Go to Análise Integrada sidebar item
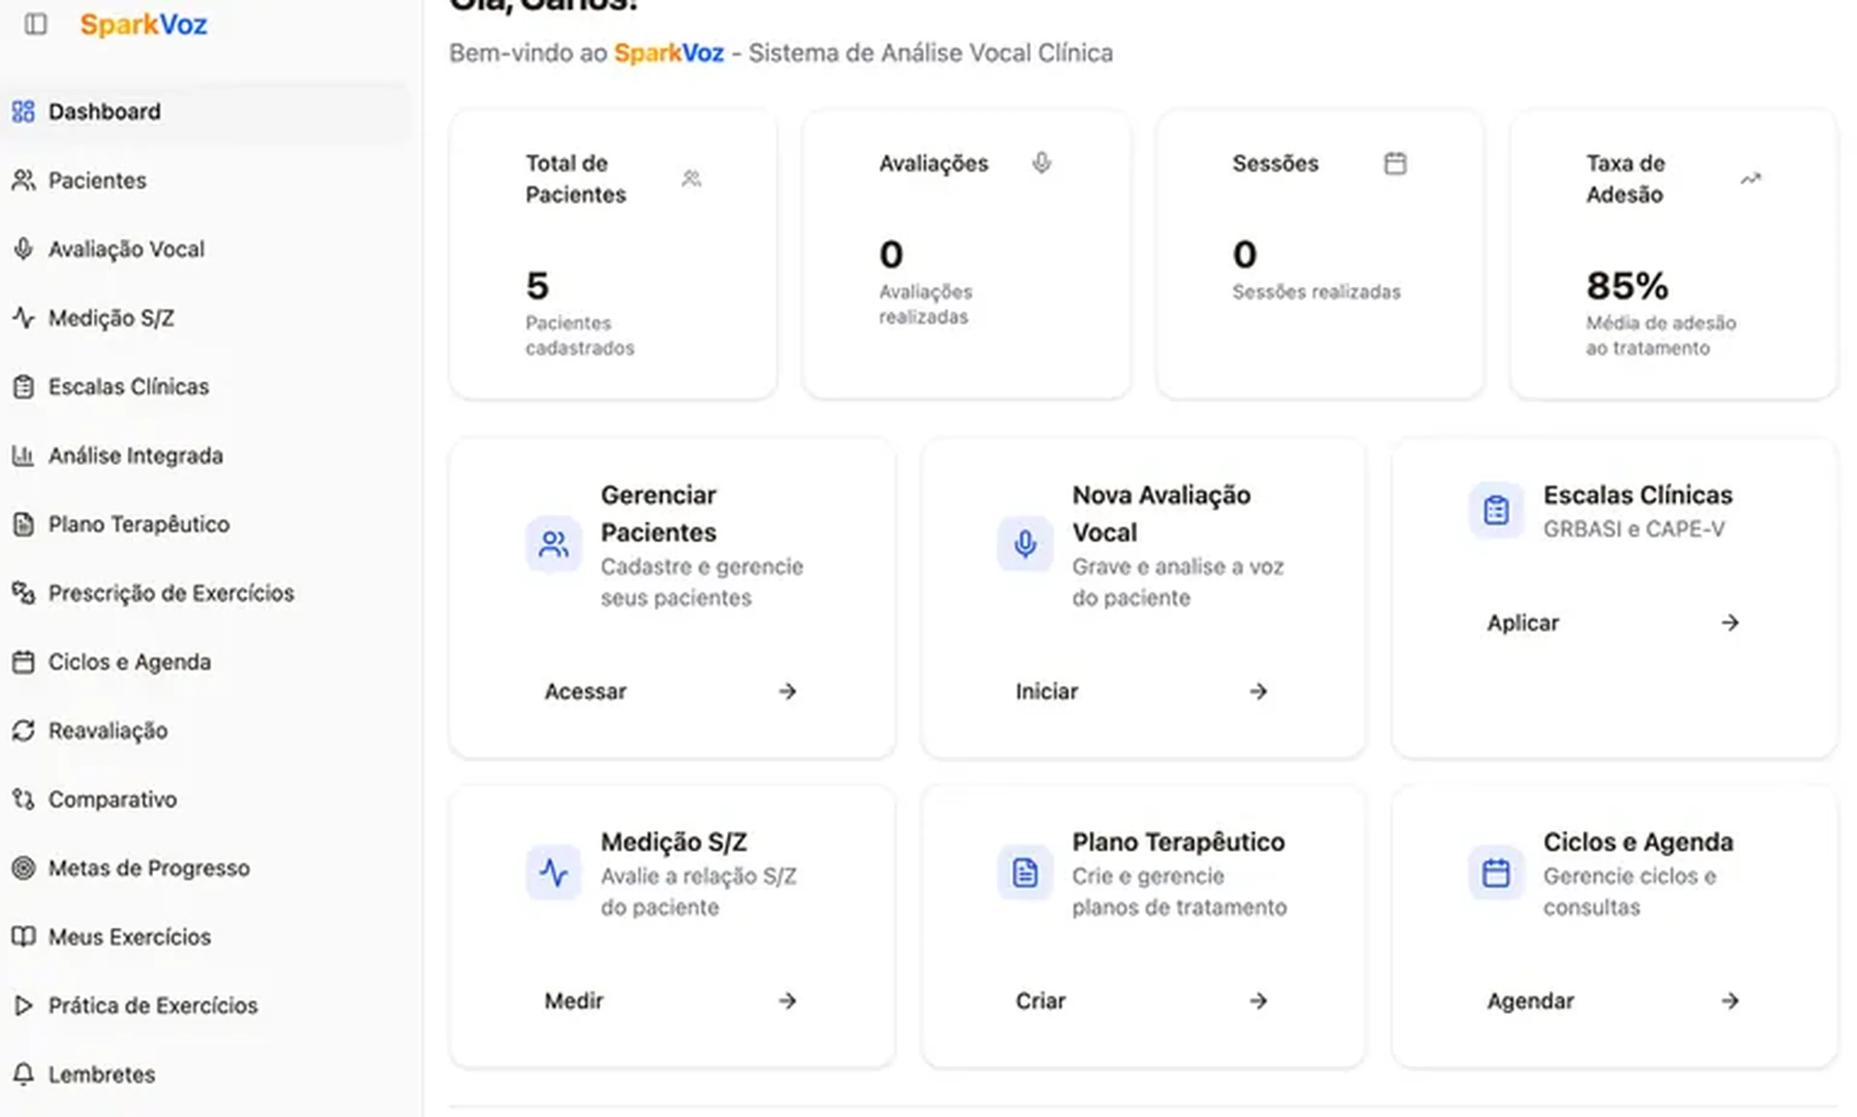The image size is (1857, 1117). [x=135, y=456]
